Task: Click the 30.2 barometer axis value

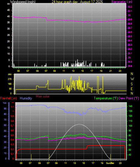Action: click(130, 7)
